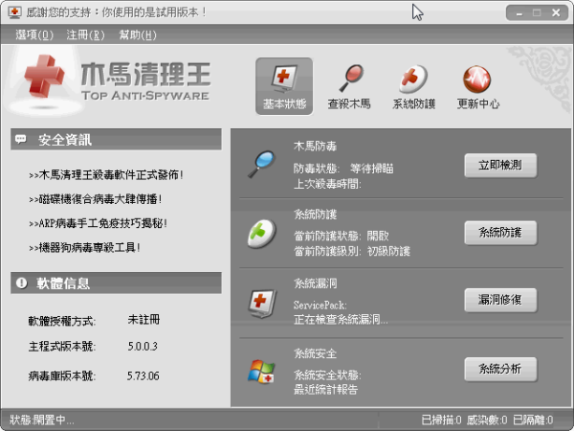Click the 立即檢測 button

coord(500,166)
